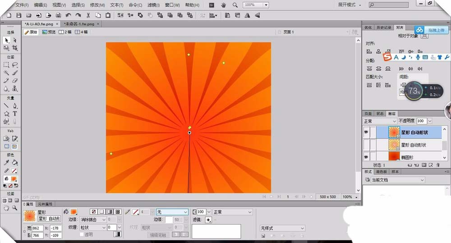Image resolution: width=451 pixels, height=243 pixels.
Task: Choose the Eraser tool
Action: coord(15,81)
